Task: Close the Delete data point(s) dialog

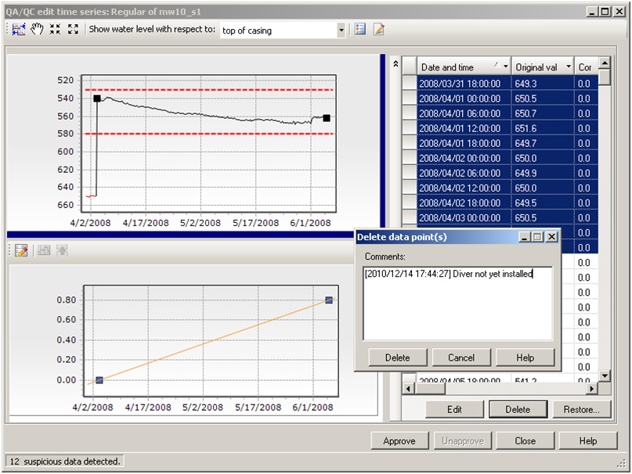Action: [552, 237]
